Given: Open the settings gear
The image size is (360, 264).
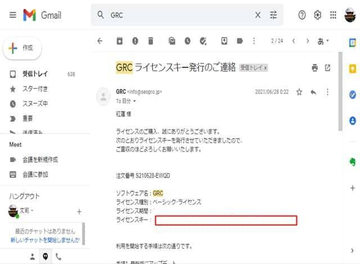Looking at the screenshot, I should 317,15.
